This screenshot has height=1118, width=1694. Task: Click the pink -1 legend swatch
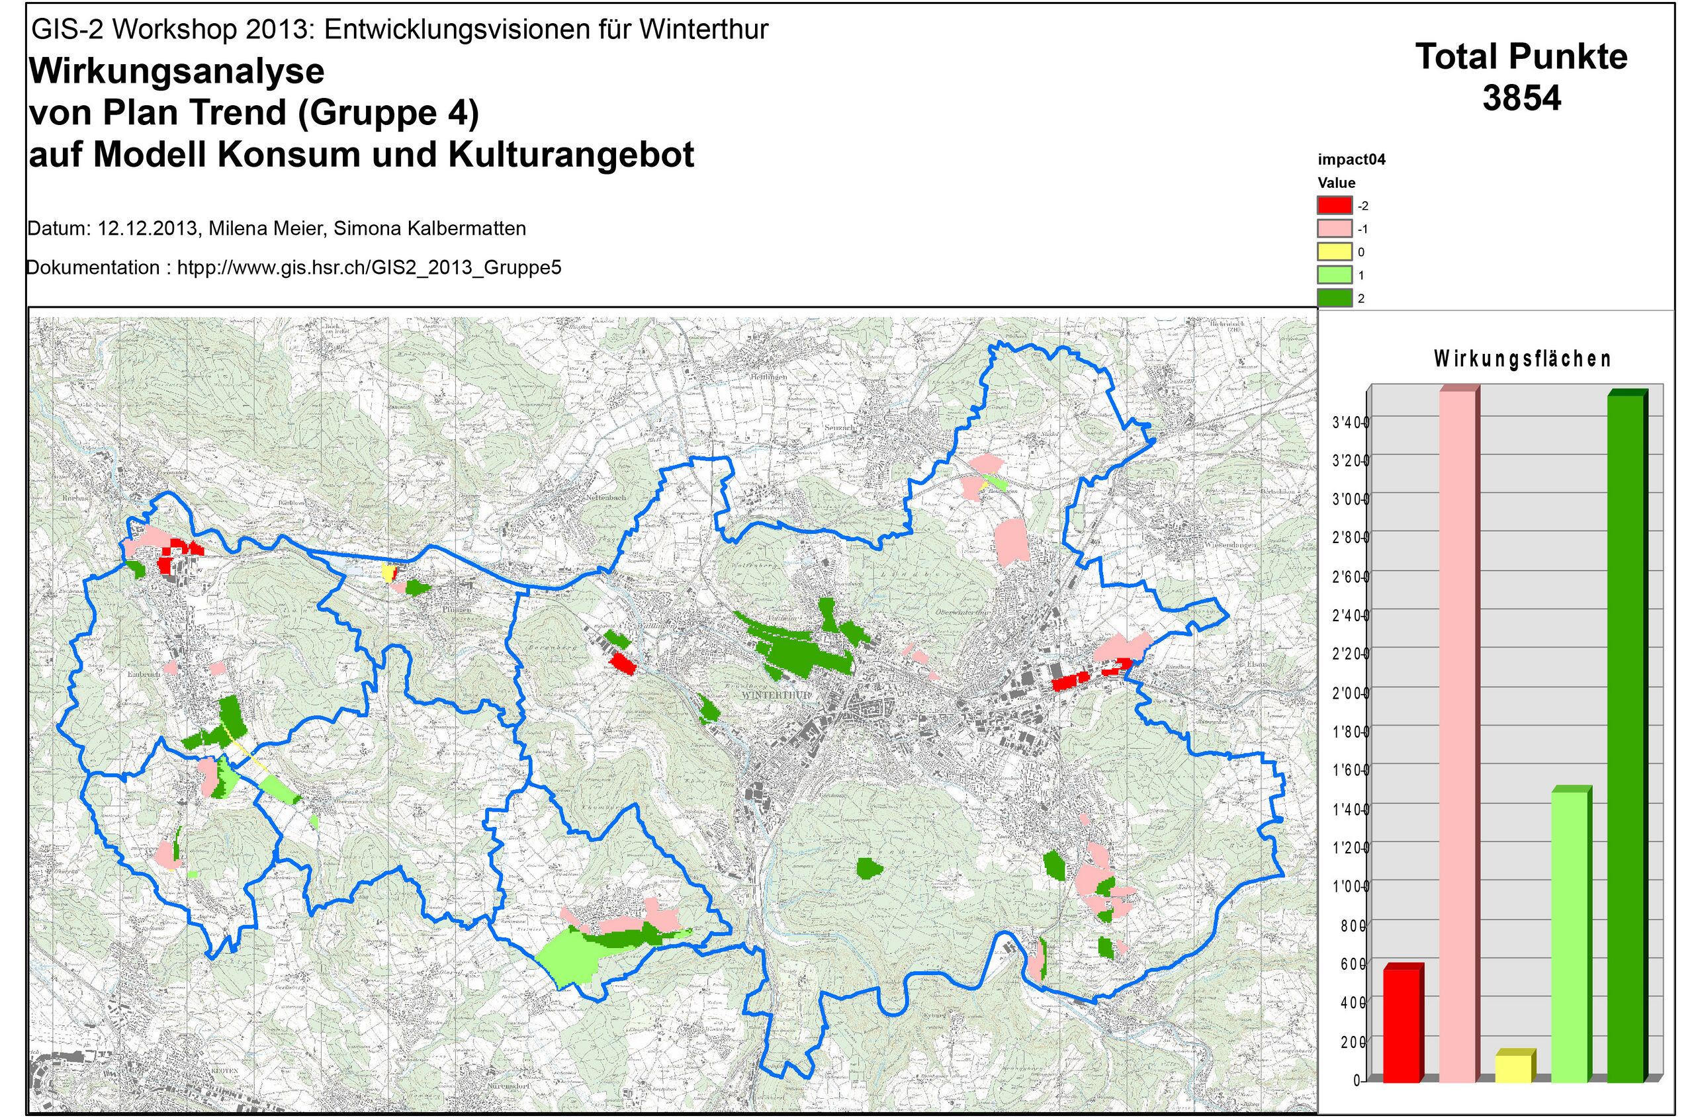point(1334,229)
